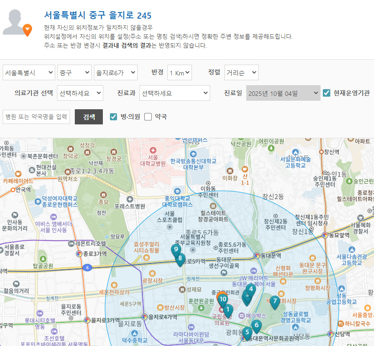The width and height of the screenshot is (374, 346).
Task: Open the 중구 district dropdown
Action: coord(74,72)
